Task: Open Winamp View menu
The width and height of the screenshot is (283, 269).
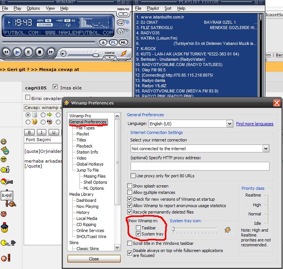Action: [x=50, y=8]
